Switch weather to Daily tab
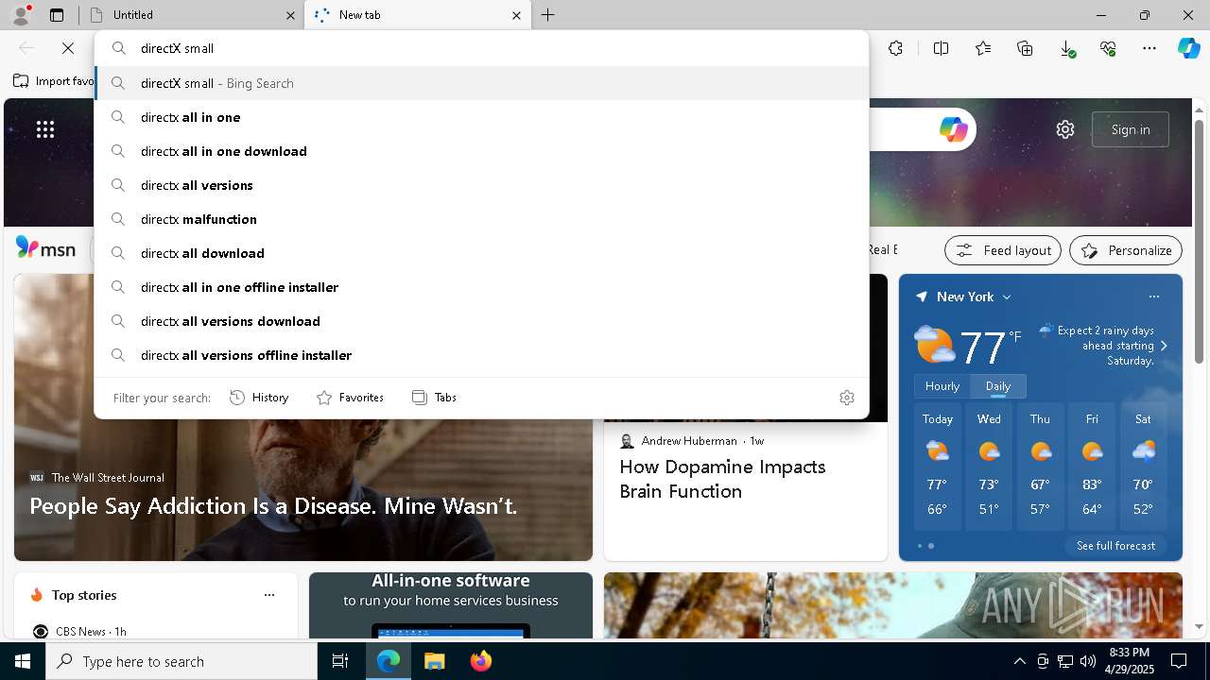 click(998, 386)
